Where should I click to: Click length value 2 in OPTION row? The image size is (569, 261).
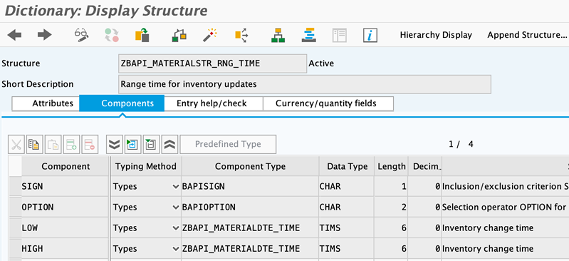tap(391, 208)
